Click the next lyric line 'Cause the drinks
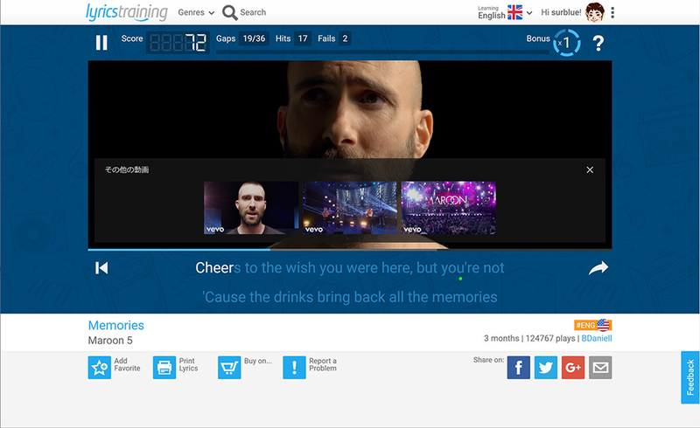Viewport: 700px width, 428px height. pyautogui.click(x=349, y=297)
